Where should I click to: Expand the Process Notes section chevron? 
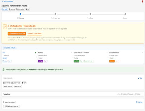(x=142, y=94)
